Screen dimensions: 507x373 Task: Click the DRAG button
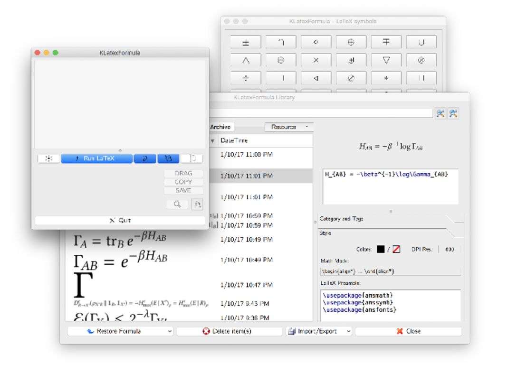click(x=184, y=173)
